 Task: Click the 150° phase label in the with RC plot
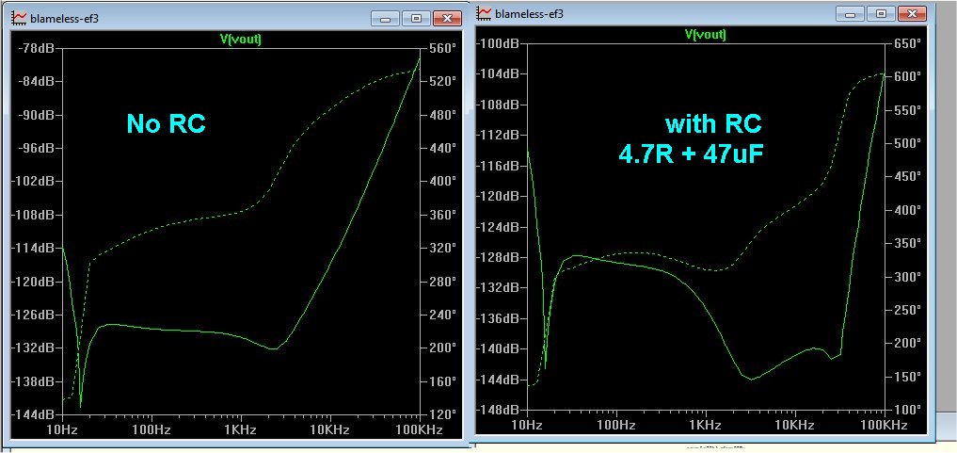[908, 376]
